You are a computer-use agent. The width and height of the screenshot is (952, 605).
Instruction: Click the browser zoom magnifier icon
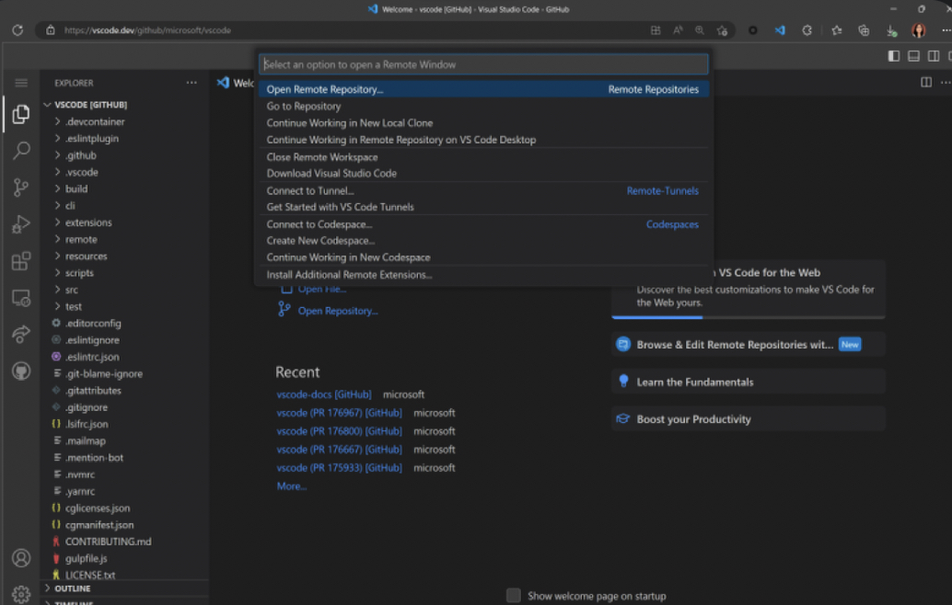pyautogui.click(x=700, y=30)
